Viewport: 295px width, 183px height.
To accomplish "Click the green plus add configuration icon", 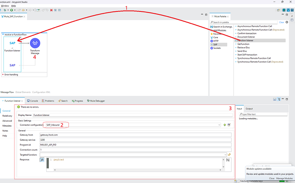I will 225,125.
